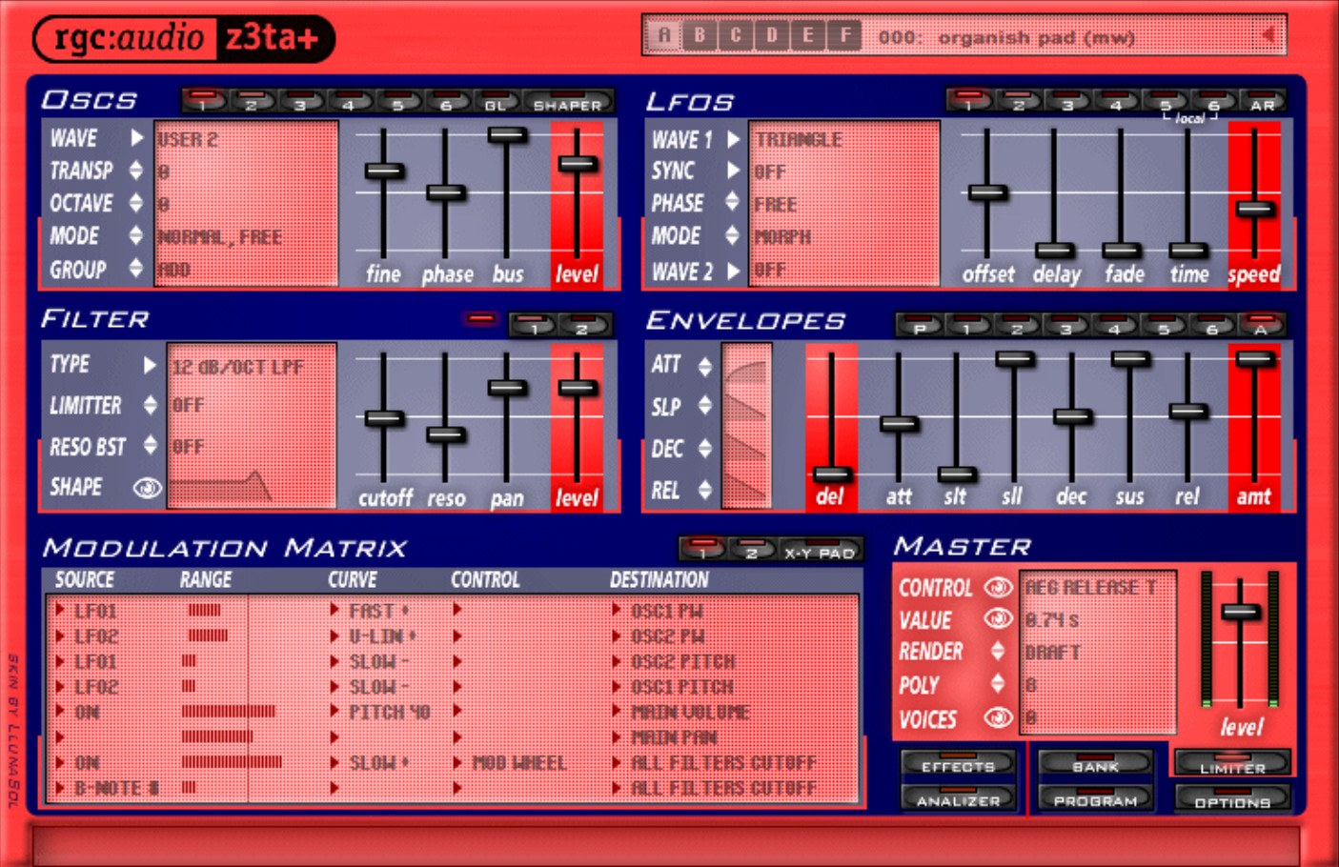The image size is (1339, 867).
Task: Switch to modulation matrix page 2
Action: coord(752,550)
